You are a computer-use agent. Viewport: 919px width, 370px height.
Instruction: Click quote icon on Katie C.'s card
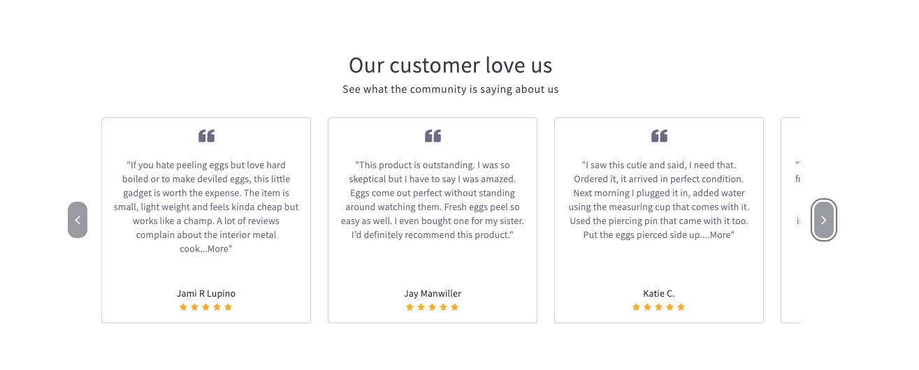[659, 136]
